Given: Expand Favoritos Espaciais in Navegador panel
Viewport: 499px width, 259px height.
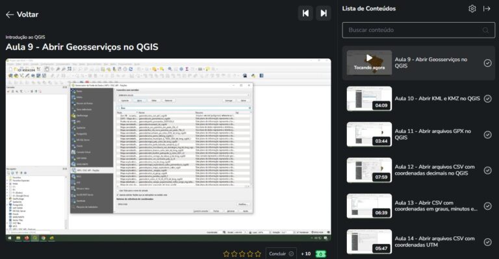Looking at the screenshot, I should 8,180.
